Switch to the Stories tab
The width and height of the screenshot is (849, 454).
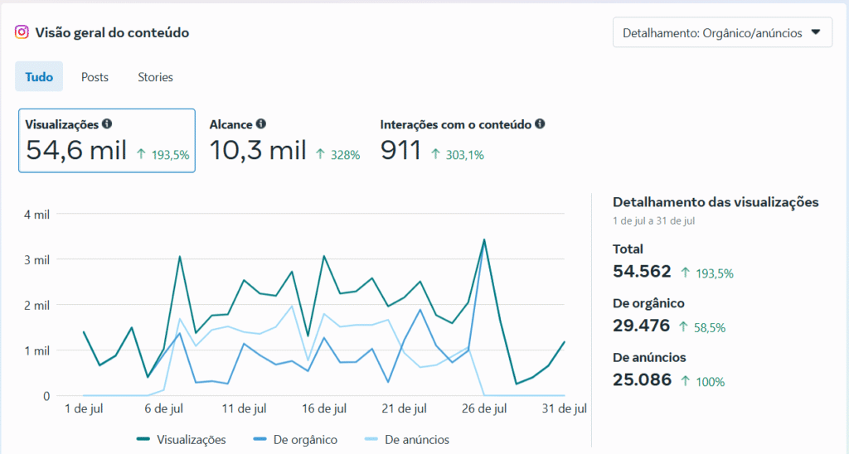[155, 77]
